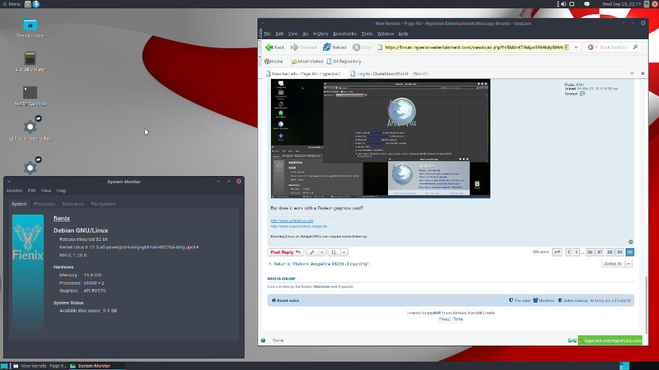The width and height of the screenshot is (659, 370).
Task: Switch to the Resources tab in System Monitor
Action: click(73, 204)
